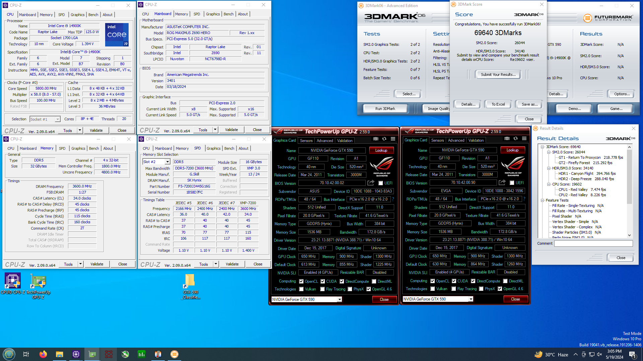
Task: Toggle Ray Tracing checkbox in EVGA GPU-Z window
Action: tap(454, 289)
